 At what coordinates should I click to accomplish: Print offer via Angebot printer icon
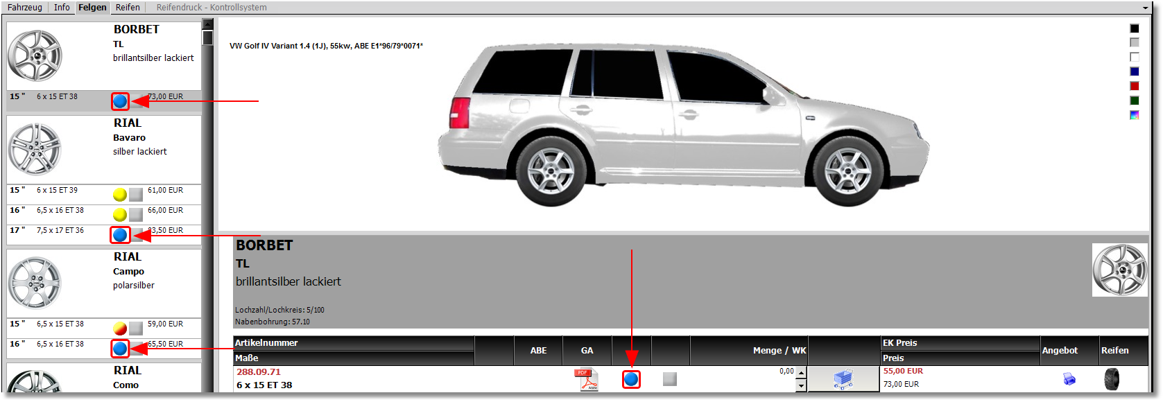click(1069, 379)
